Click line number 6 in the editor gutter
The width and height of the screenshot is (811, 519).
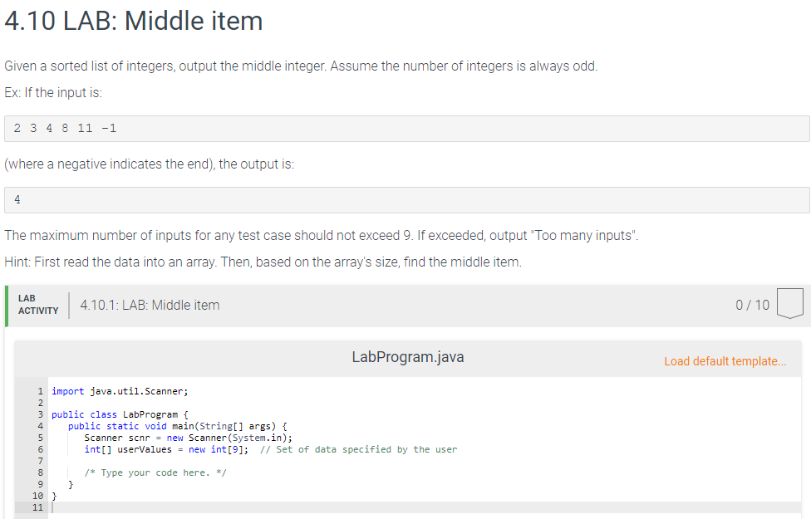point(41,449)
